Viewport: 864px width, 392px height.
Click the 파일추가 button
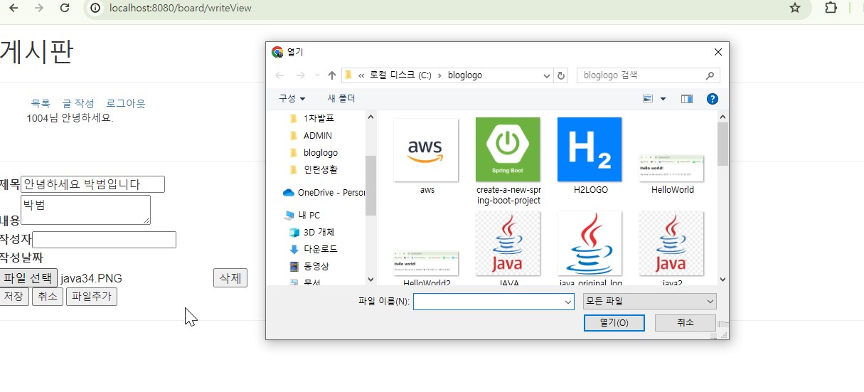click(92, 297)
